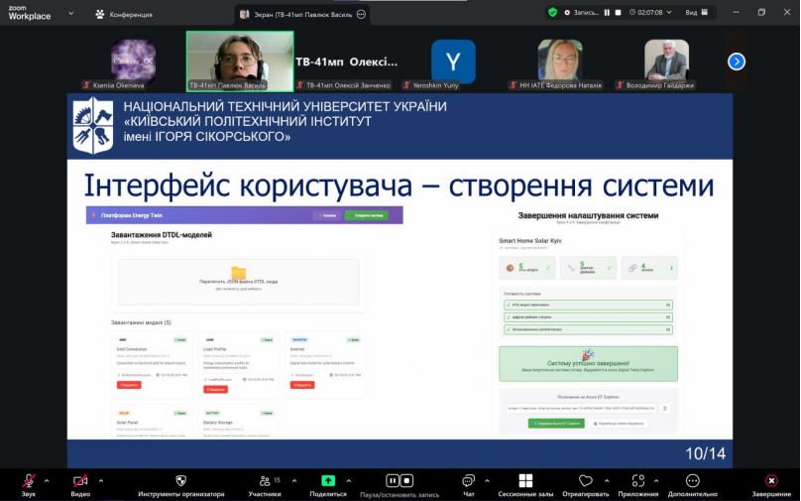Click the Отреагировать heart reactions icon
This screenshot has height=501, width=801.
586,481
